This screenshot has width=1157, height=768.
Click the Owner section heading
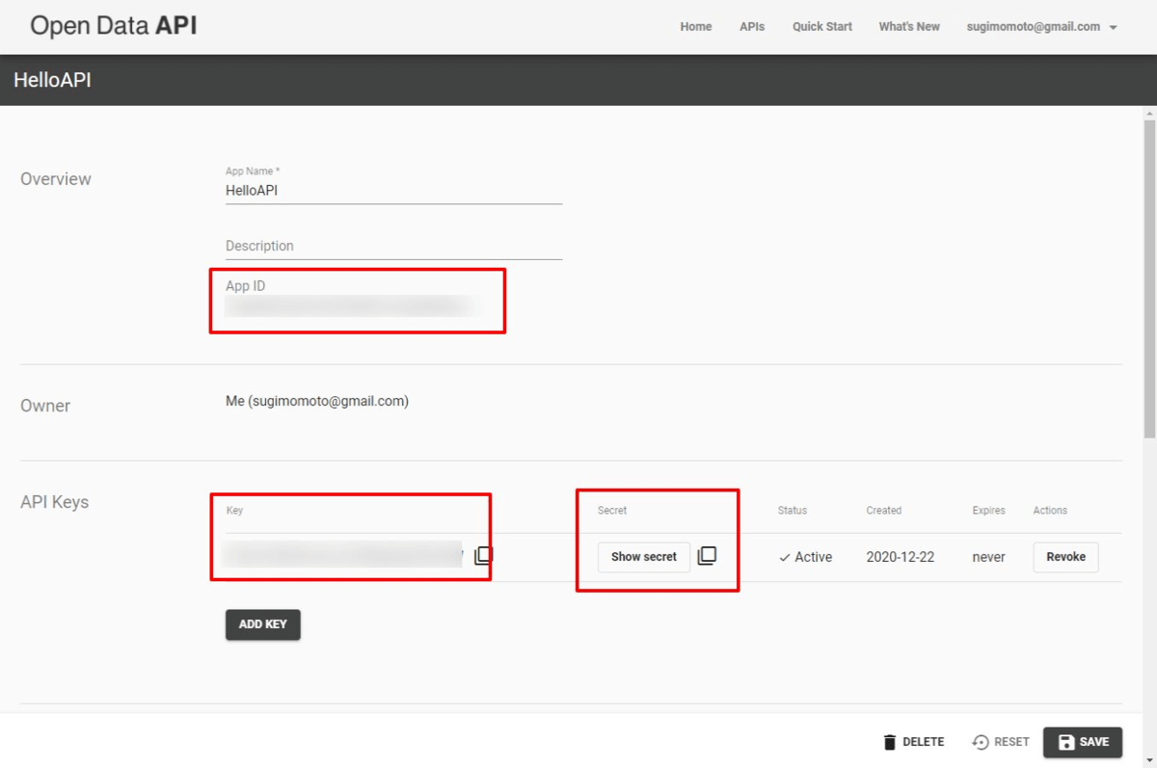click(45, 406)
